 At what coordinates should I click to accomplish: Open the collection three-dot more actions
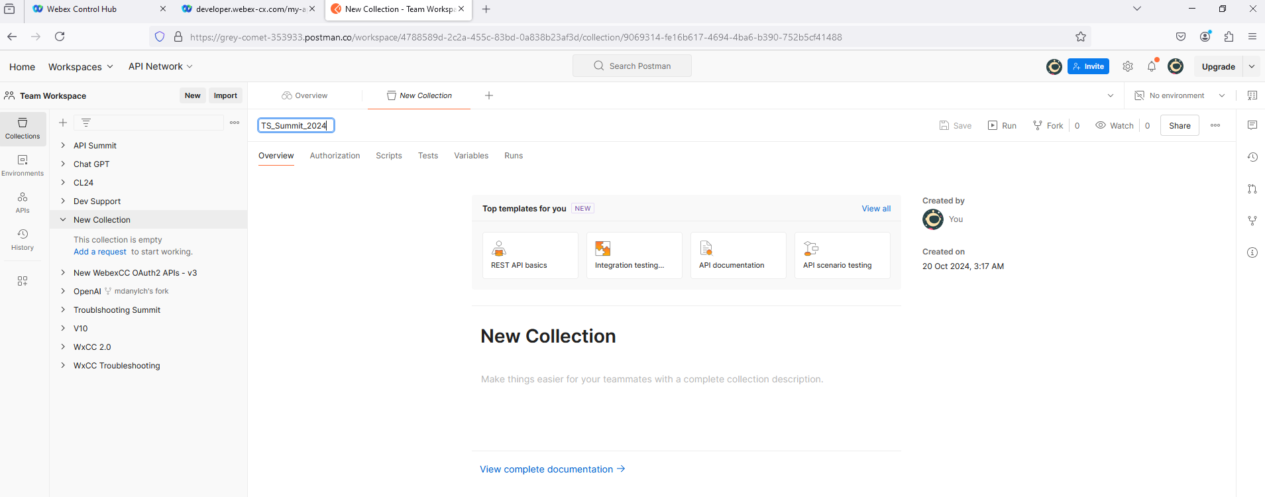coord(1215,125)
